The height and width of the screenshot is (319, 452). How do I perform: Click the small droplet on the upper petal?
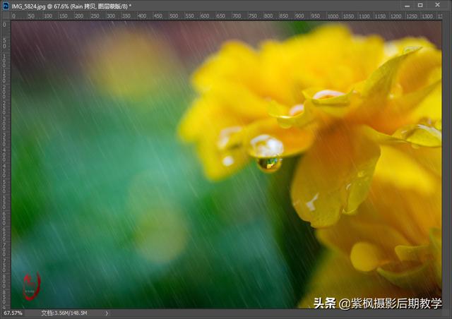point(328,95)
